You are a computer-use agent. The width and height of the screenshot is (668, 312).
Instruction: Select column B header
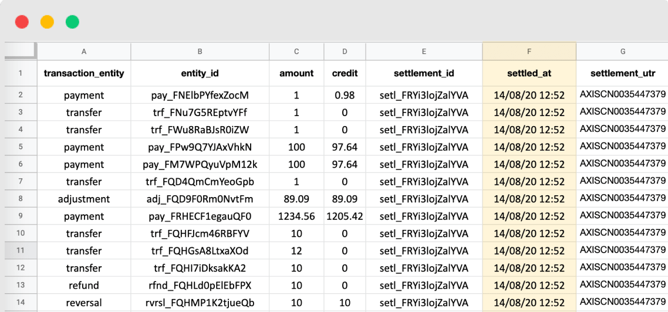click(200, 52)
